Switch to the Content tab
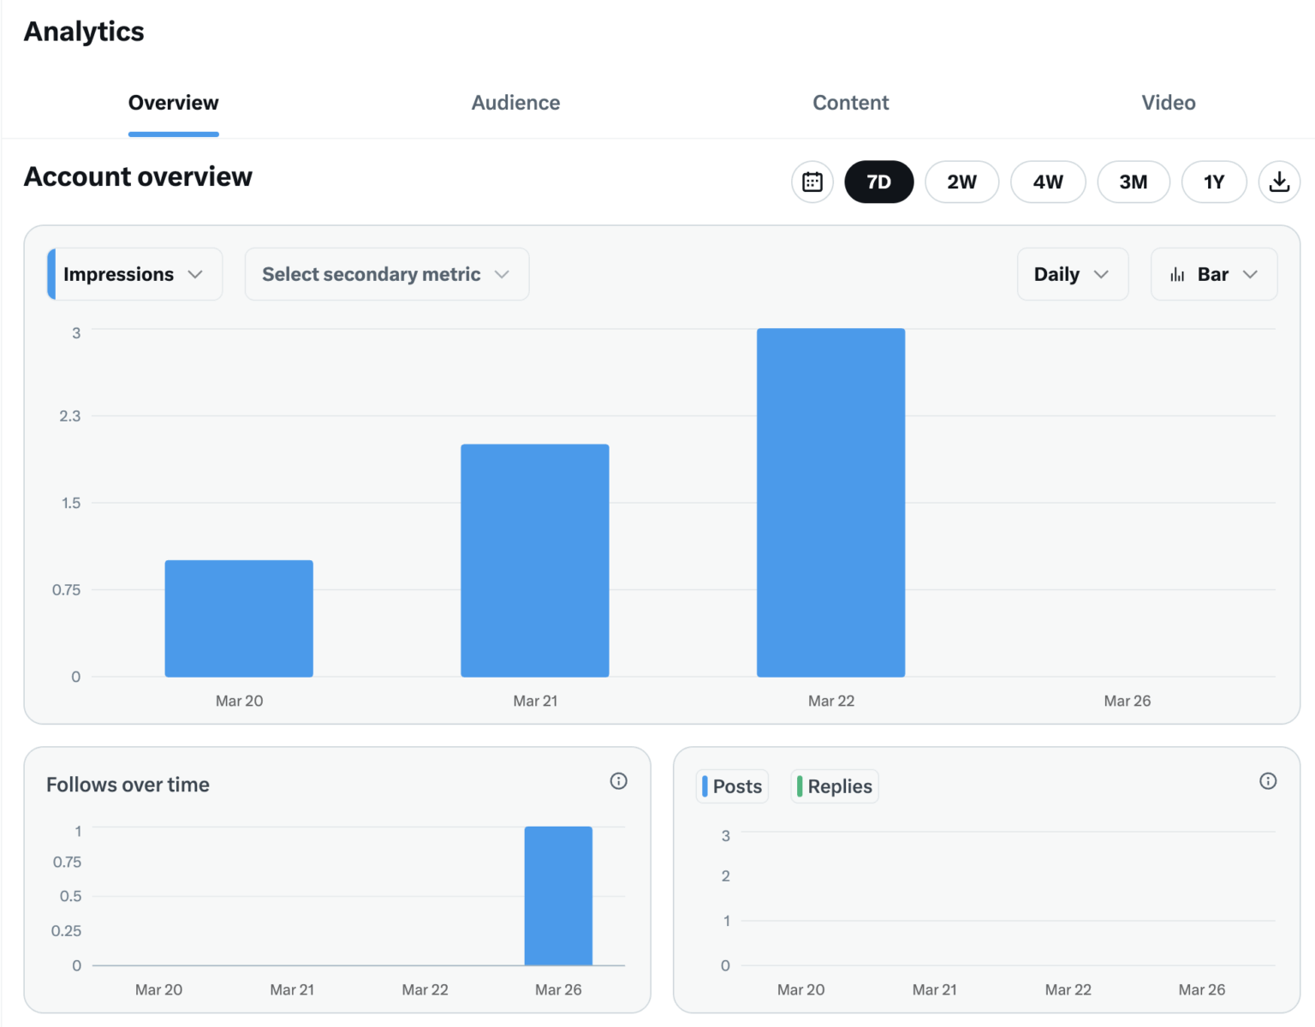This screenshot has width=1315, height=1027. tap(850, 102)
